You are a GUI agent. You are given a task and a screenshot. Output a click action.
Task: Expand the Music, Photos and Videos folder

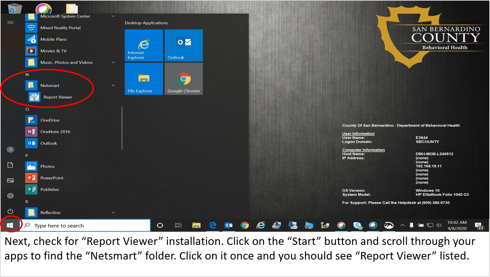point(113,62)
